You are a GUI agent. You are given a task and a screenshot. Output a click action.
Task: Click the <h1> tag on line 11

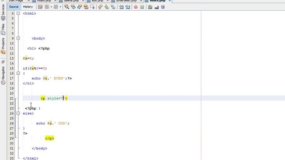(32, 48)
